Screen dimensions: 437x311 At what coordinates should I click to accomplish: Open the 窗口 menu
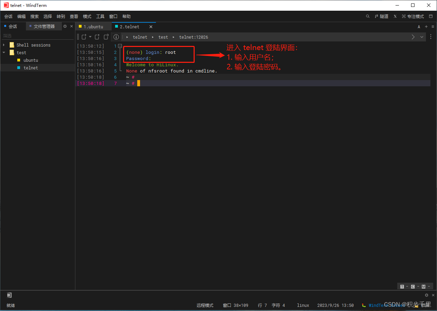point(113,16)
